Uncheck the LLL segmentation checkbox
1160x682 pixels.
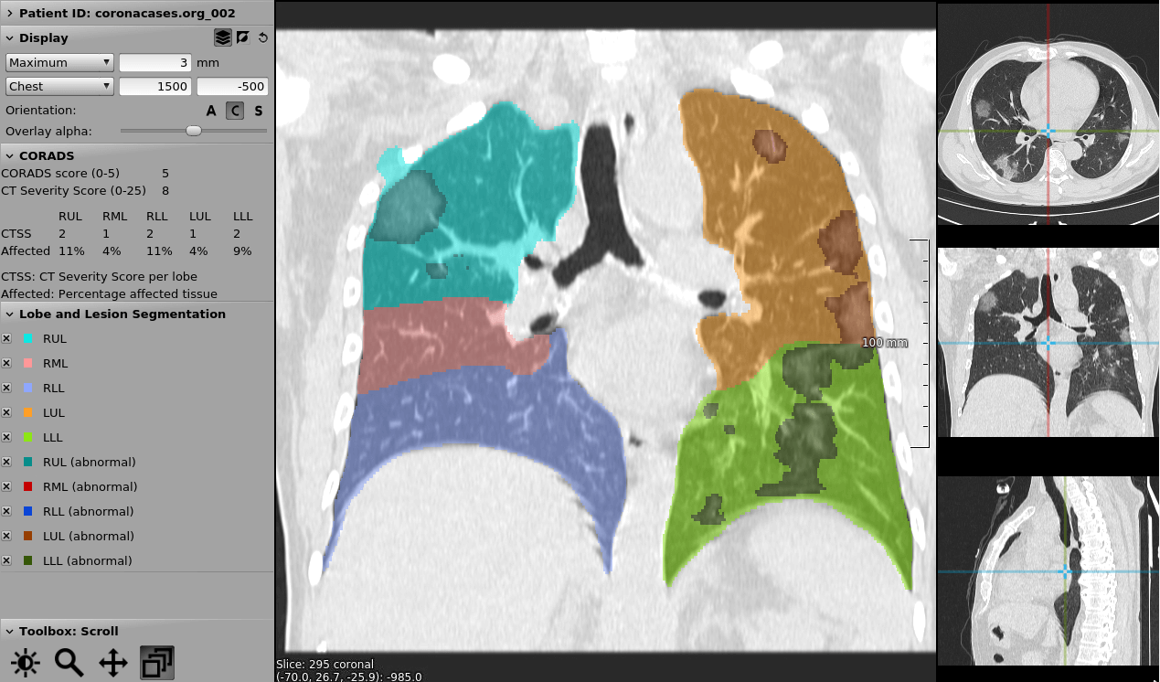click(6, 437)
